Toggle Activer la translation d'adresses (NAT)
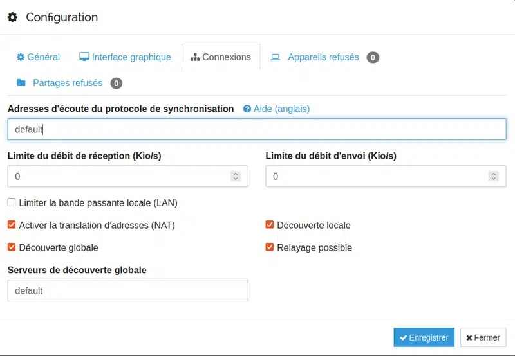This screenshot has width=515, height=356. point(12,225)
